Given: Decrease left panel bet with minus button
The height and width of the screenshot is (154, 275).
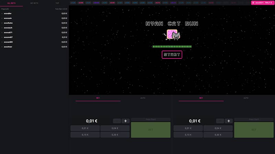Looking at the screenshot, I should point(117,121).
